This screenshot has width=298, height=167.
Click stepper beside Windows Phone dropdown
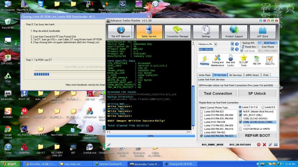point(232,44)
